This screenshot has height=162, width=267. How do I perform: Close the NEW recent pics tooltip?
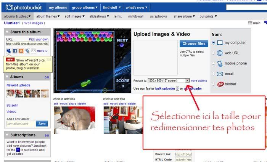(x=49, y=59)
